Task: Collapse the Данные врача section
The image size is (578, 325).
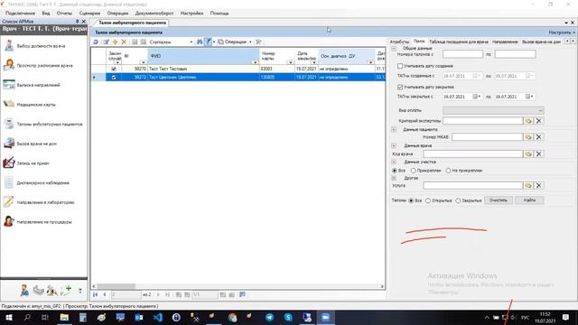Action: click(394, 146)
